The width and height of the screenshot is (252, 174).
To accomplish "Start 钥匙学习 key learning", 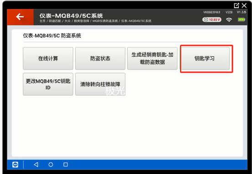I will (x=205, y=59).
